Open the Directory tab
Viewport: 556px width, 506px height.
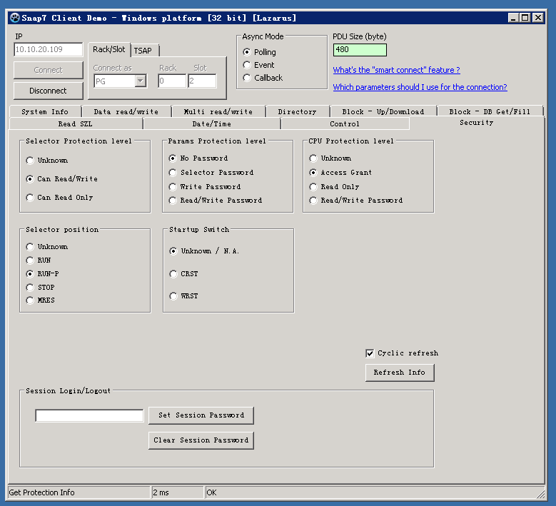coord(297,112)
